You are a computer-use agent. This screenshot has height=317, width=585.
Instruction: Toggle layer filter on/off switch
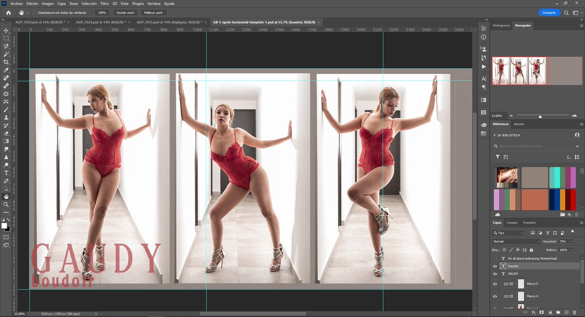(572, 232)
